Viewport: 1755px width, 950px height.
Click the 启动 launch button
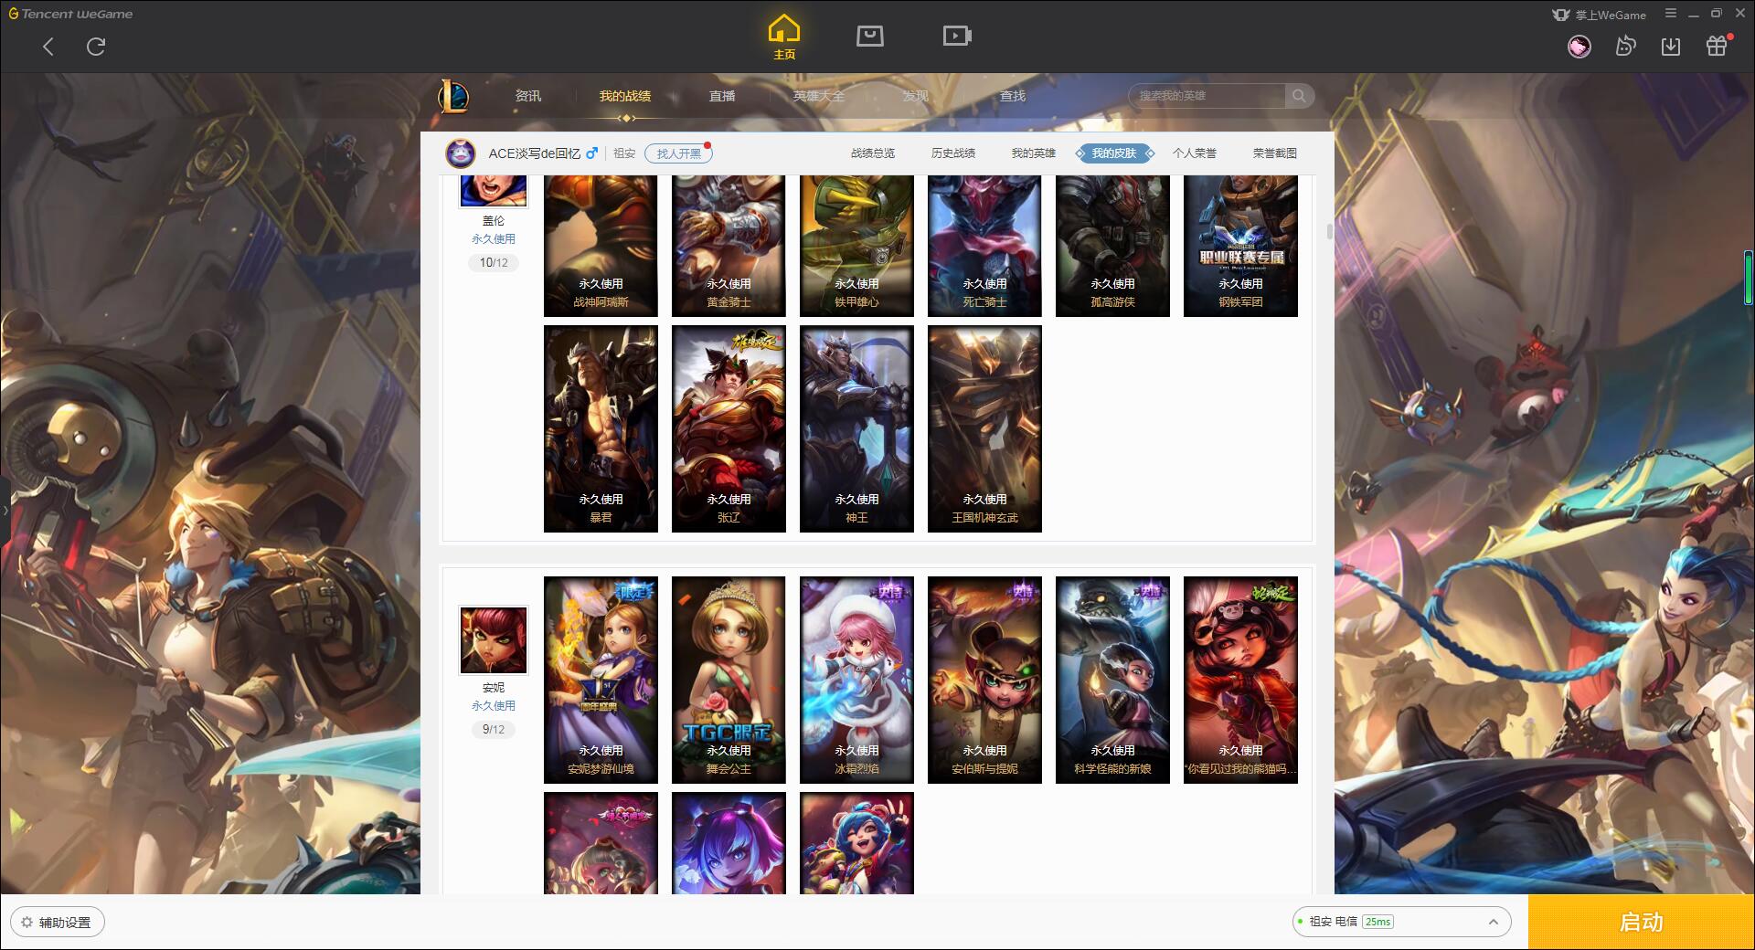click(1641, 923)
